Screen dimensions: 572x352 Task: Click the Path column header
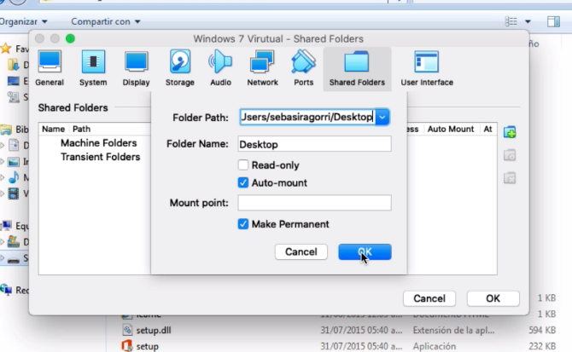(x=81, y=129)
